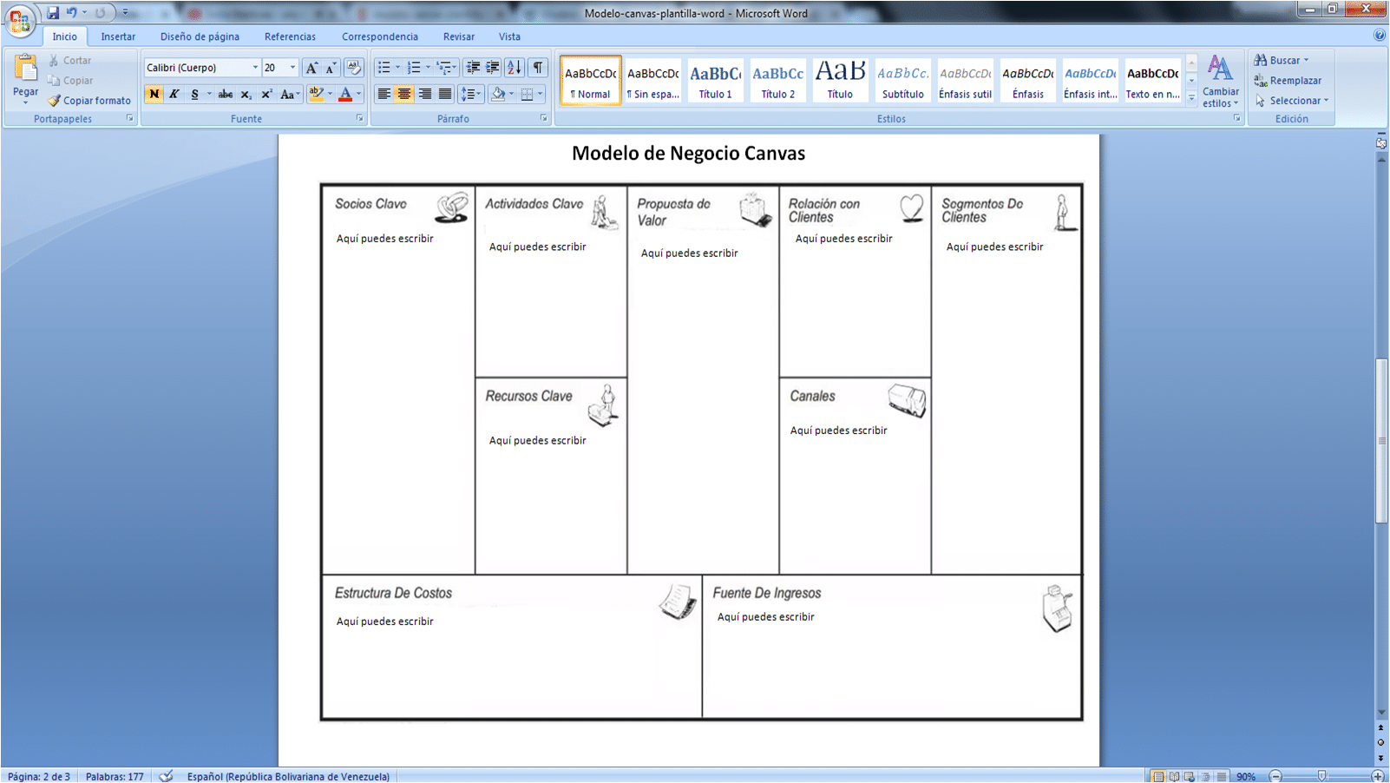1390x783 pixels.
Task: Open Word help question mark icon
Action: pyautogui.click(x=1380, y=36)
